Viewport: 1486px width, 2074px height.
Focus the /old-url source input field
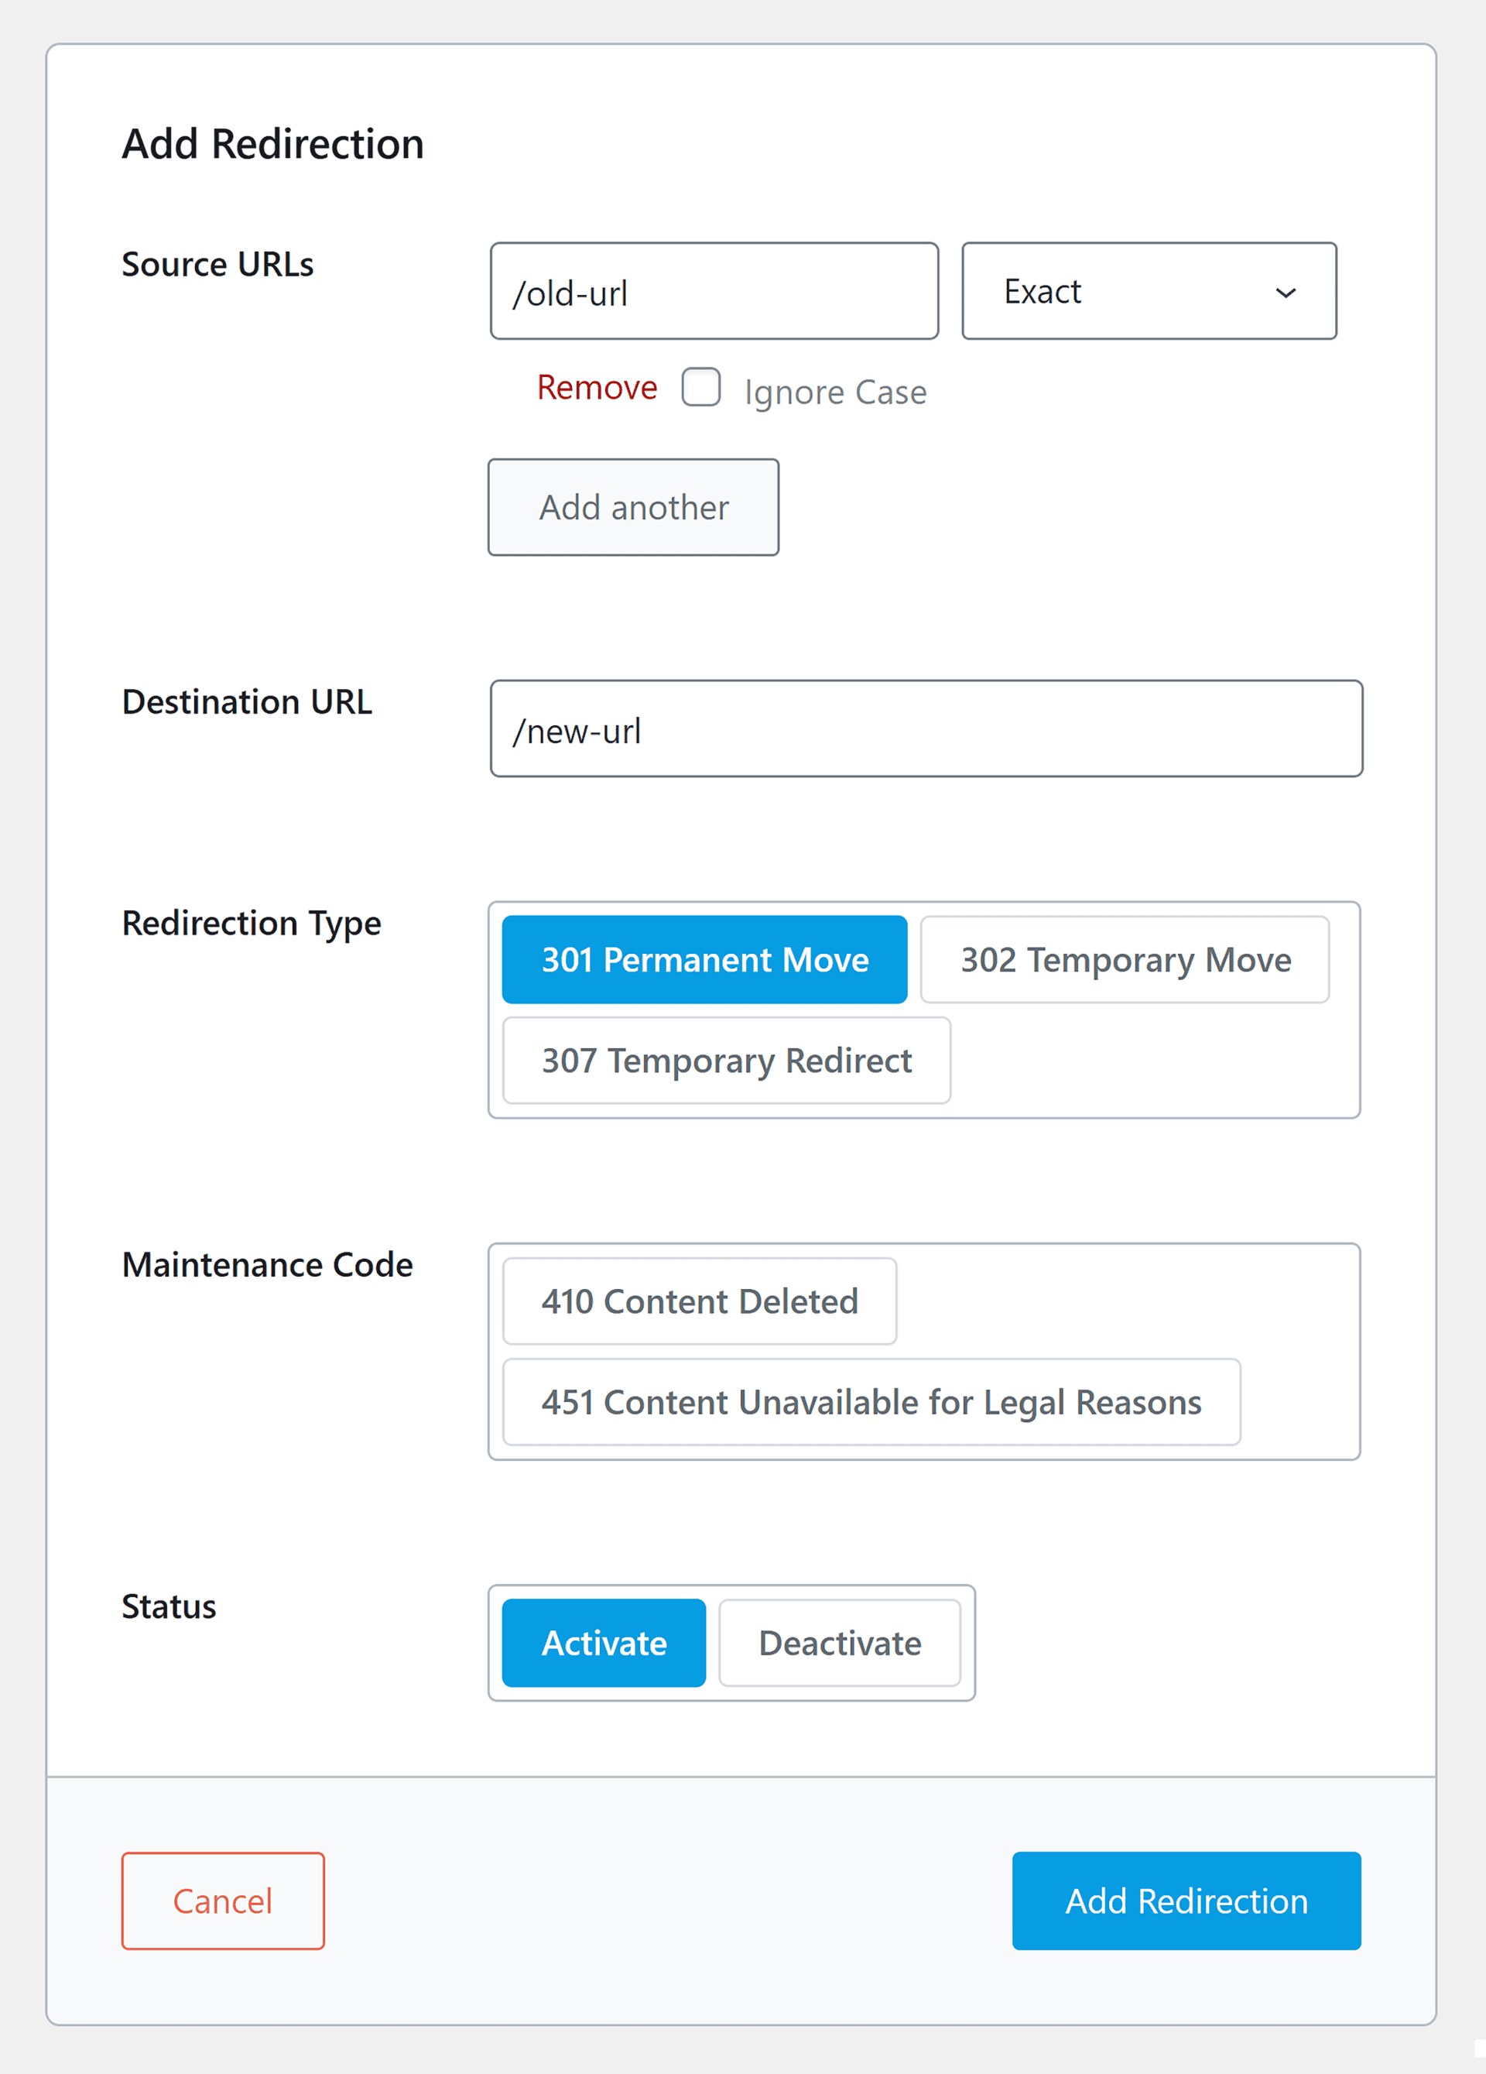pyautogui.click(x=714, y=292)
